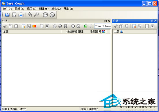Click the faded grey circle in 任务 toolbar
Screen dimensions: 159x112
click(91, 26)
